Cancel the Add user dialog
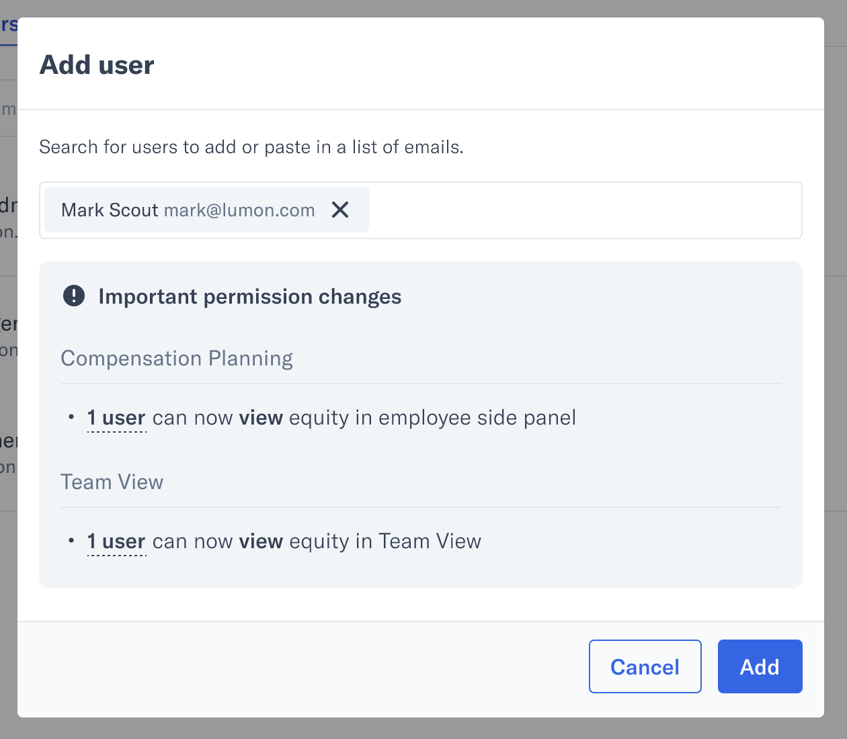 (645, 666)
